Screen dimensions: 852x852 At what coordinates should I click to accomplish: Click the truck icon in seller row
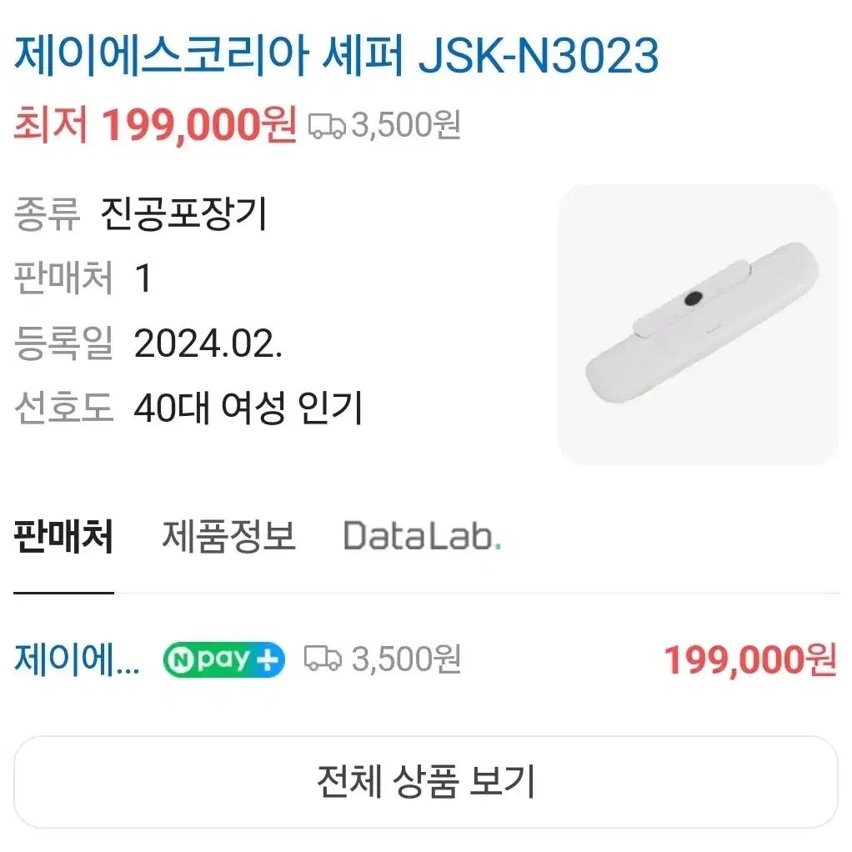pyautogui.click(x=323, y=658)
